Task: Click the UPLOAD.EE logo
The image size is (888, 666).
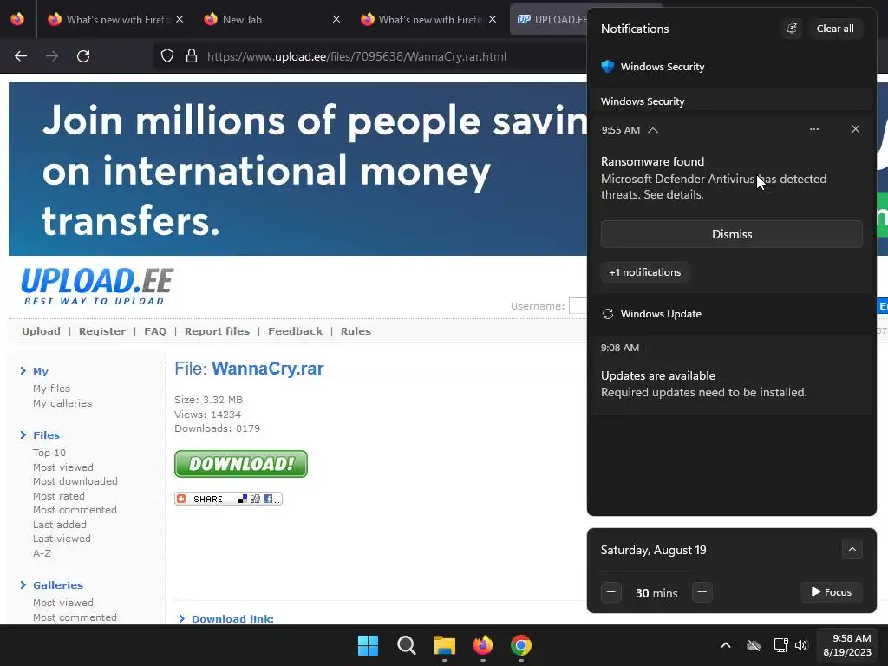Action: [97, 286]
